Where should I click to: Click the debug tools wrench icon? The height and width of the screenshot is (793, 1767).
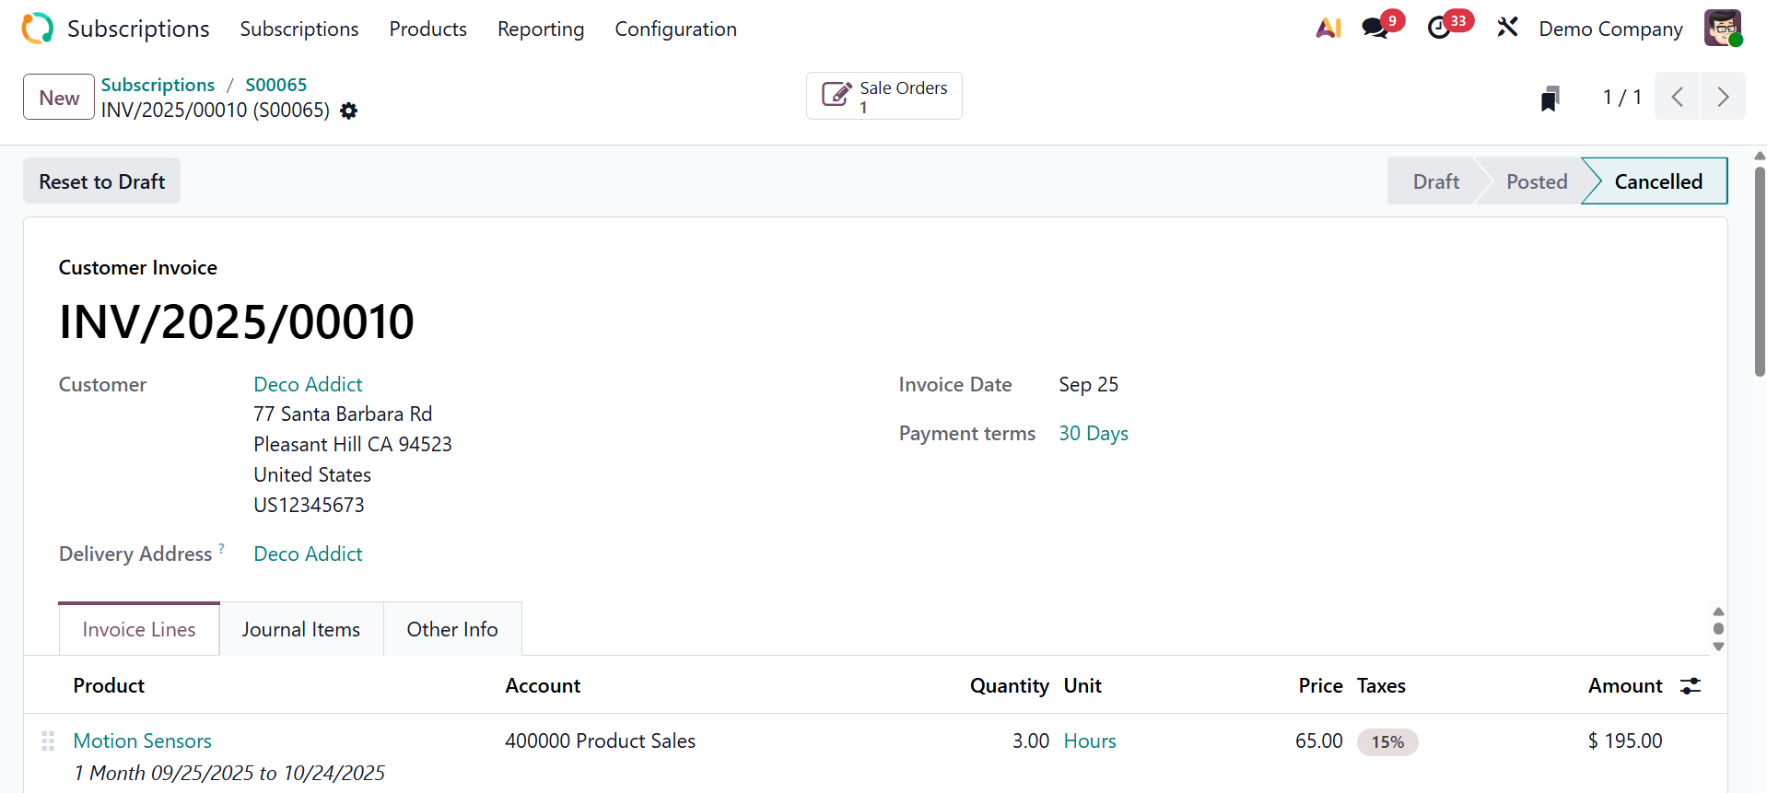(1507, 29)
